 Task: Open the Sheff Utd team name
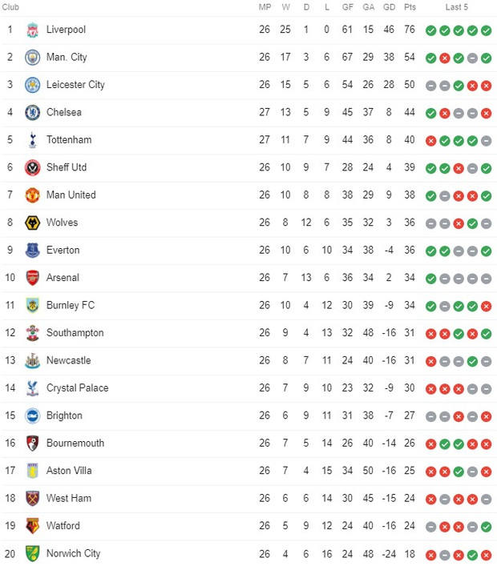tap(67, 167)
